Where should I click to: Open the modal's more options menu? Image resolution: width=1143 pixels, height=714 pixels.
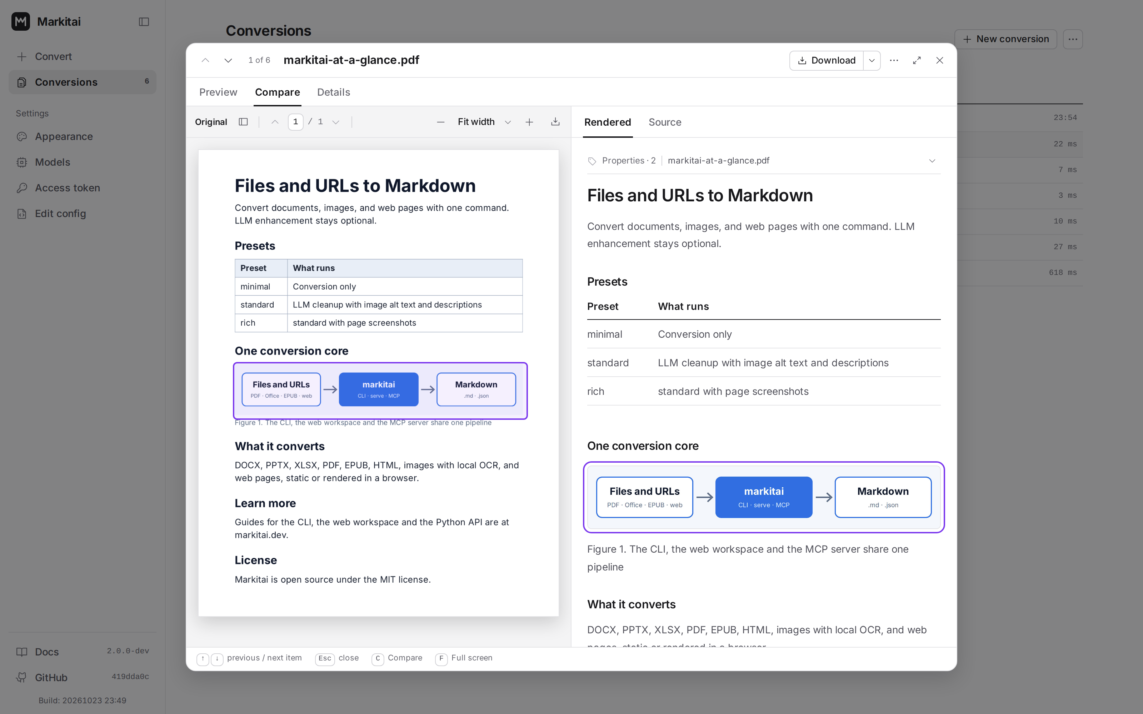click(x=894, y=60)
